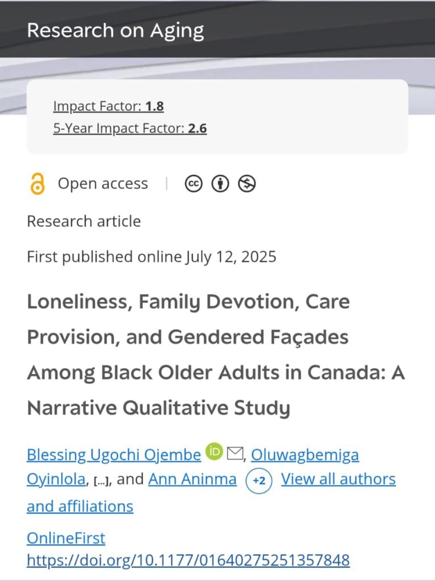Open the OnlineFirst link

coord(66,538)
